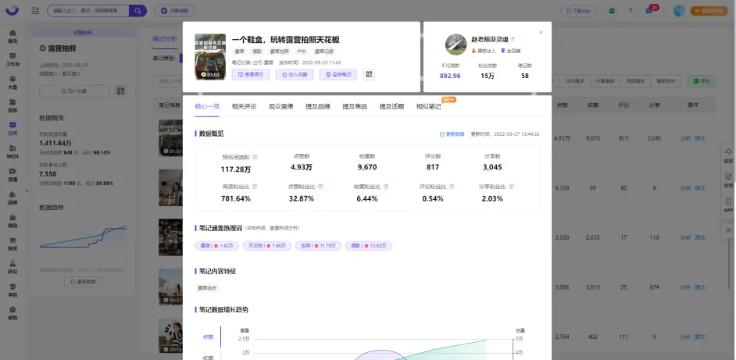Click 加入收藏 in the topic panel
Viewport: 736px width, 360px height.
[x=73, y=91]
